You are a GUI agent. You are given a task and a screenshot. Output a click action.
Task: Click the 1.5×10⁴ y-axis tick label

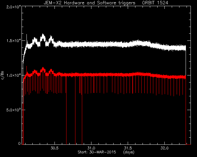(x=14, y=40)
